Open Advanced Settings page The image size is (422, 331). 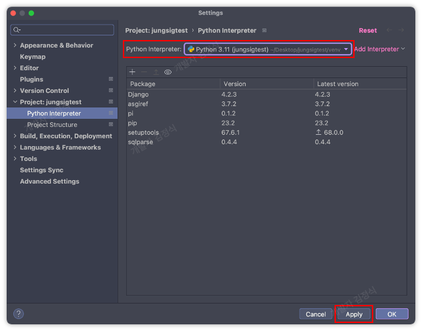click(x=49, y=182)
